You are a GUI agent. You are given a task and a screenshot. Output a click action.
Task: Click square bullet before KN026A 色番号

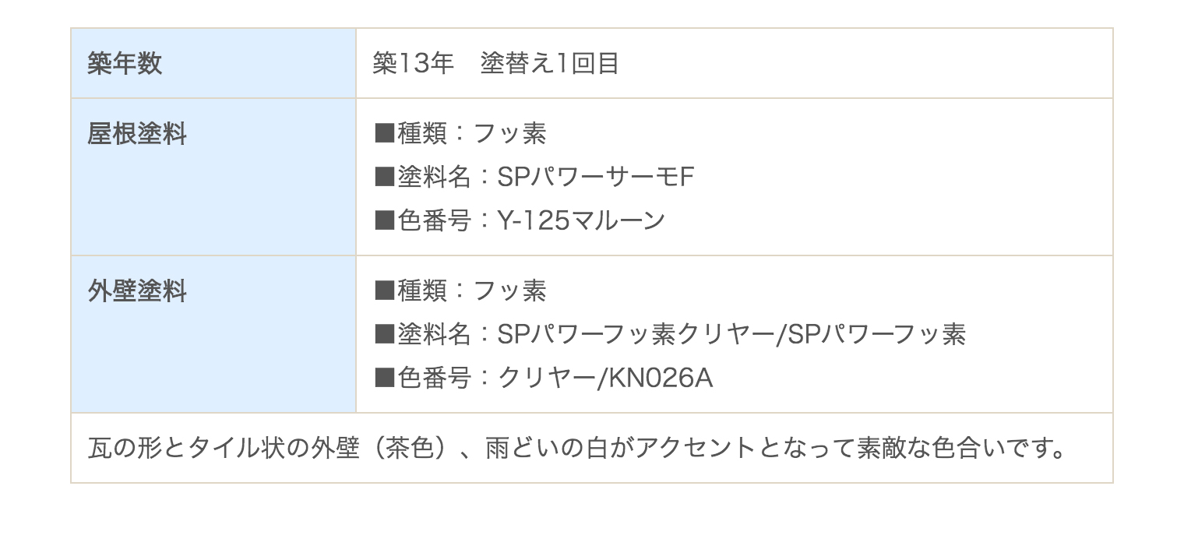[385, 379]
